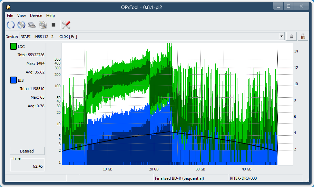Minimize the QPxTool window
This screenshot has width=314, height=187.
[x=278, y=6]
